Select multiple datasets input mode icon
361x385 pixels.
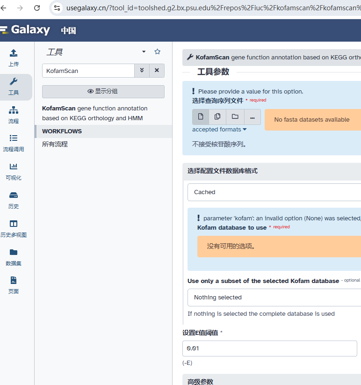[x=217, y=116]
